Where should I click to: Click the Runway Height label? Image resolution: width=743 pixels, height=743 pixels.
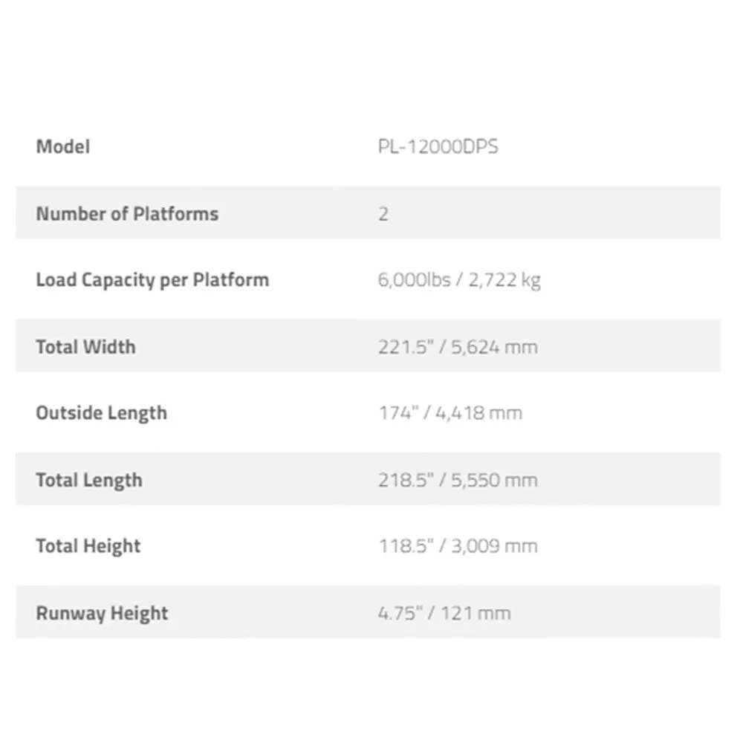[102, 613]
